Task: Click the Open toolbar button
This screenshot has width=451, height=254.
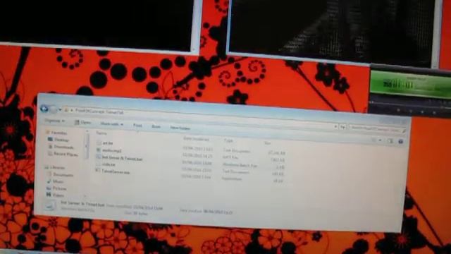Action: pyautogui.click(x=83, y=122)
